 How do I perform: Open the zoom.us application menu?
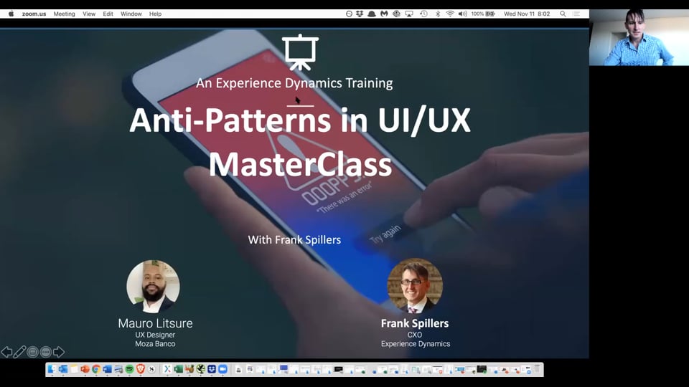pyautogui.click(x=34, y=14)
